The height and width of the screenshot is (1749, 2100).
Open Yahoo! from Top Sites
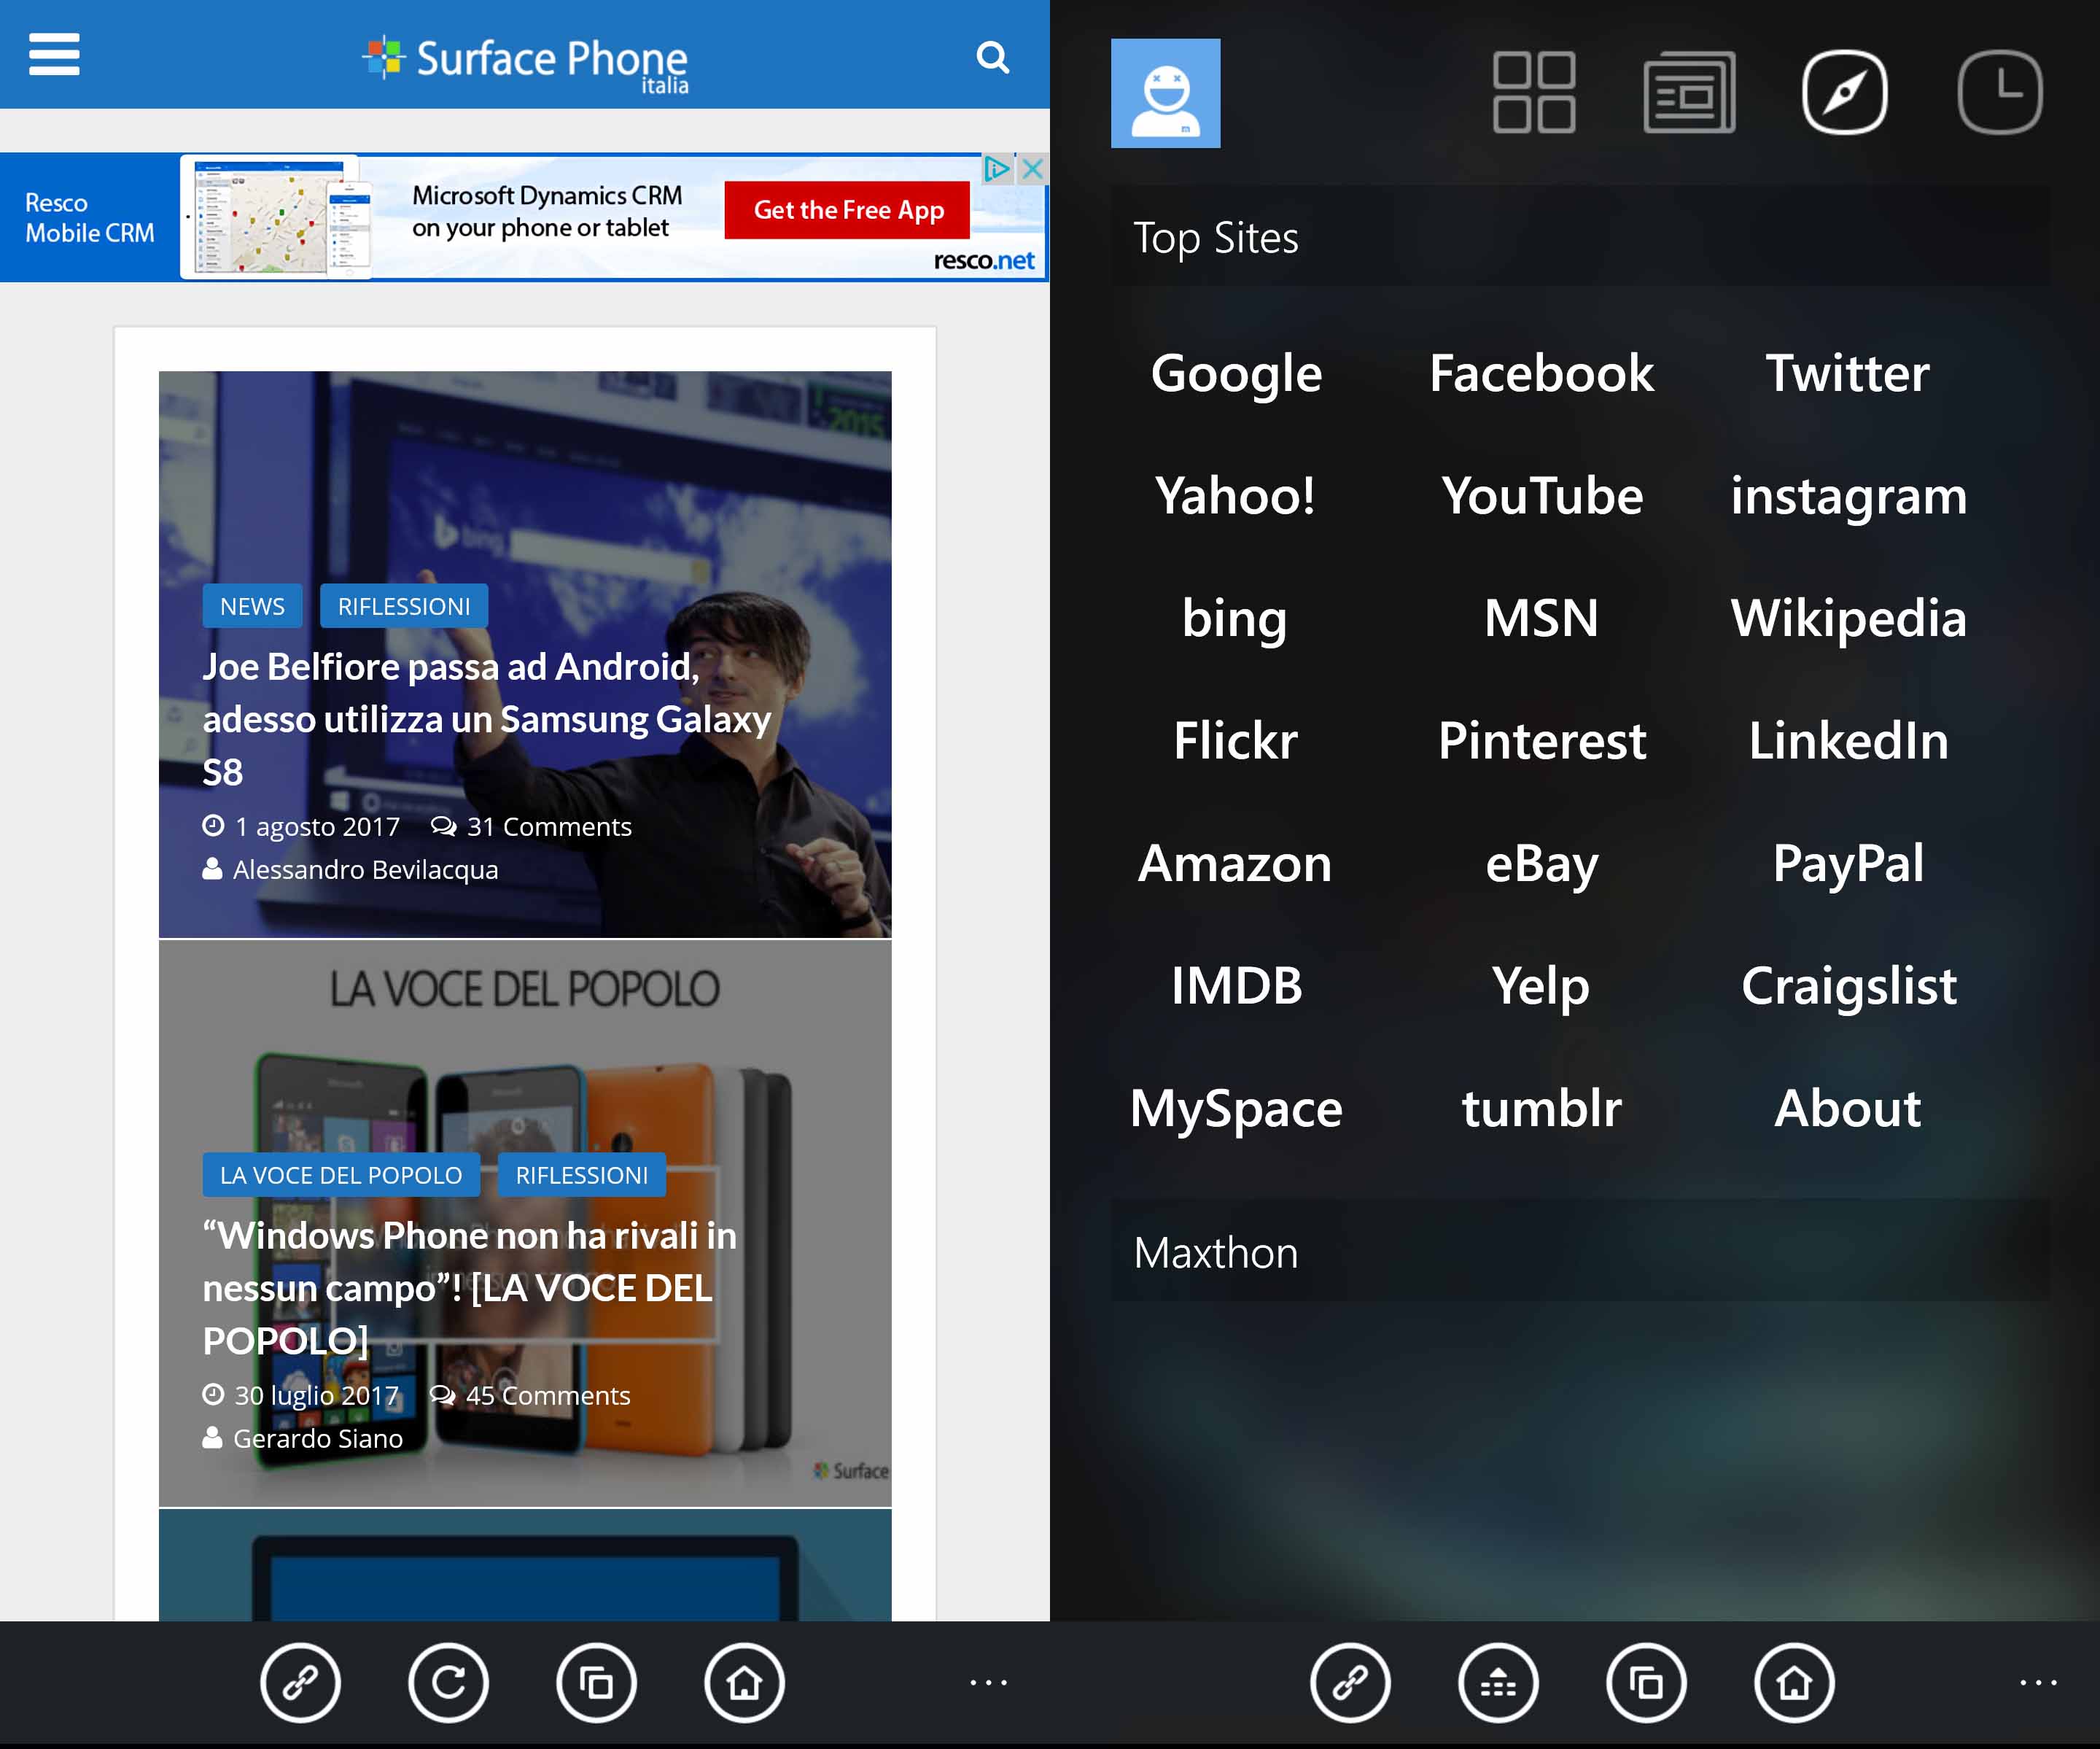tap(1236, 496)
